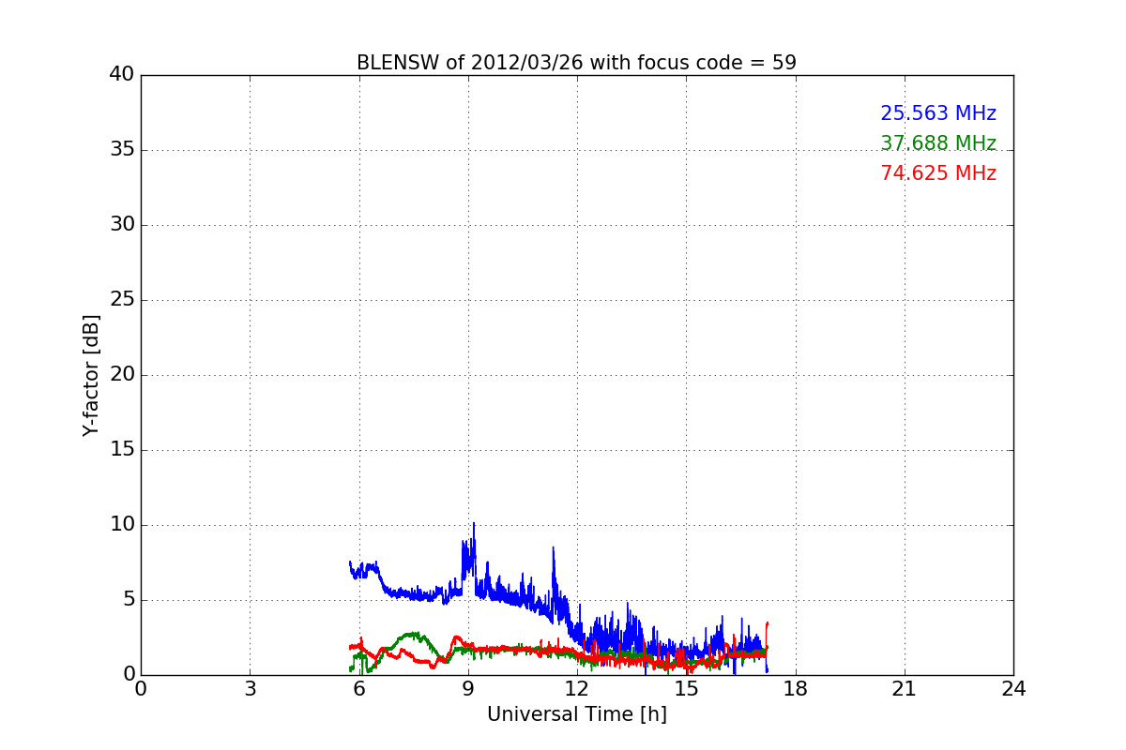
Task: Click the y-axis tick label '40'
Action: 122,75
